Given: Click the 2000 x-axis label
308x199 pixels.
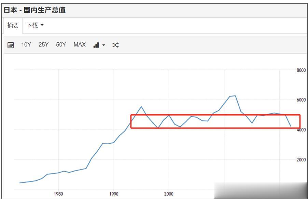Looking at the screenshot, I should tap(169, 194).
